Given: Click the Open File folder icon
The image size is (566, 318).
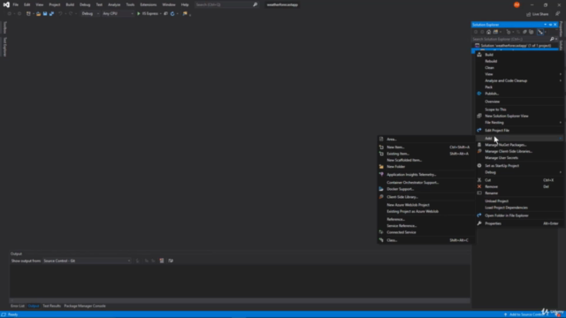Looking at the screenshot, I should tap(38, 14).
